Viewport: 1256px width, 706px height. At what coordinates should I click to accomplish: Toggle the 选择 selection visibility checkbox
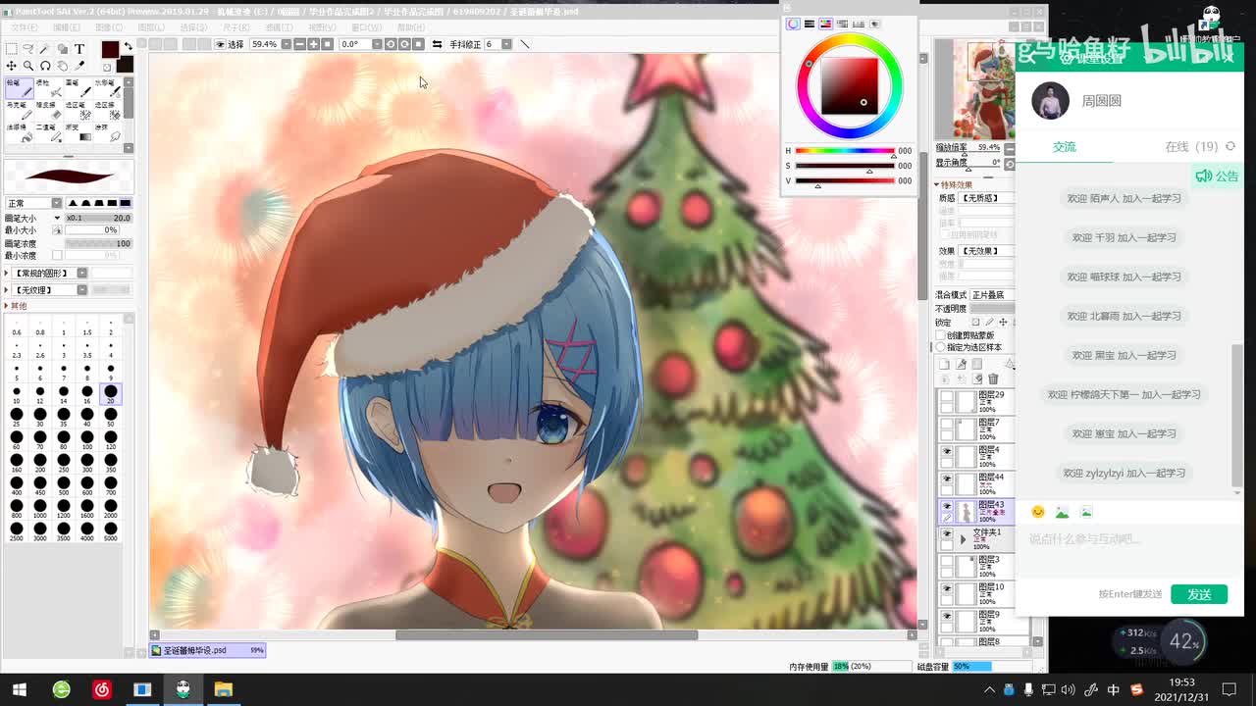pyautogui.click(x=220, y=44)
